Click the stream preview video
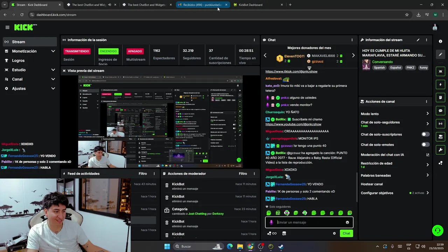Viewport: 448px width, 252px height. coord(160,122)
